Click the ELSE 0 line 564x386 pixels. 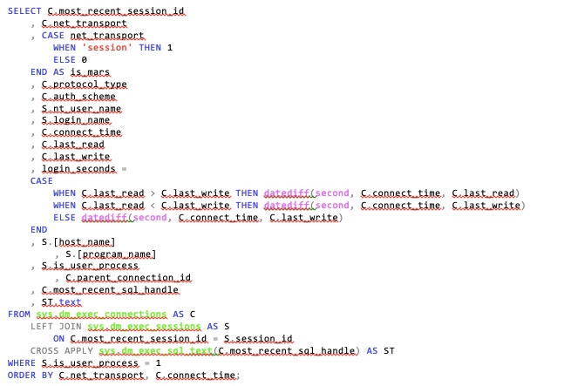coord(70,59)
